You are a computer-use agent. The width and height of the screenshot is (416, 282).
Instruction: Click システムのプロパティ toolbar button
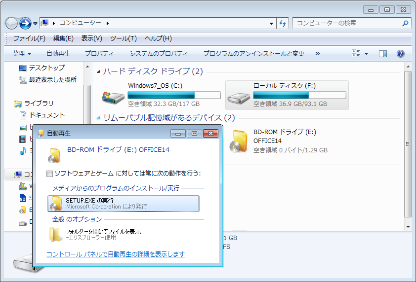coord(159,54)
